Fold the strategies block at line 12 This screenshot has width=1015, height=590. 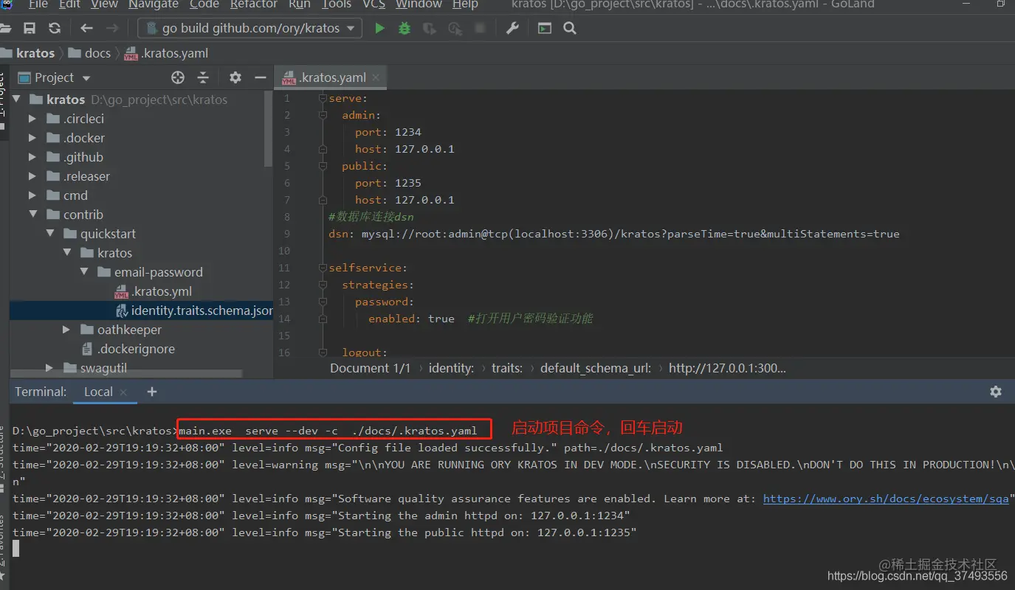pyautogui.click(x=323, y=285)
